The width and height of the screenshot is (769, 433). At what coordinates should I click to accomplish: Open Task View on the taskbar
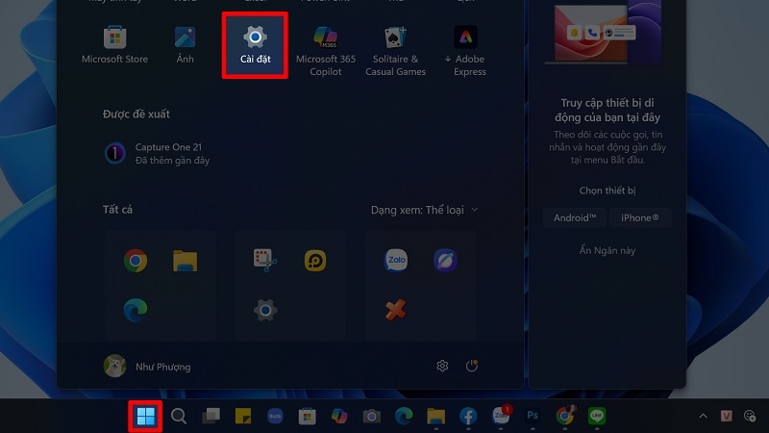[211, 417]
